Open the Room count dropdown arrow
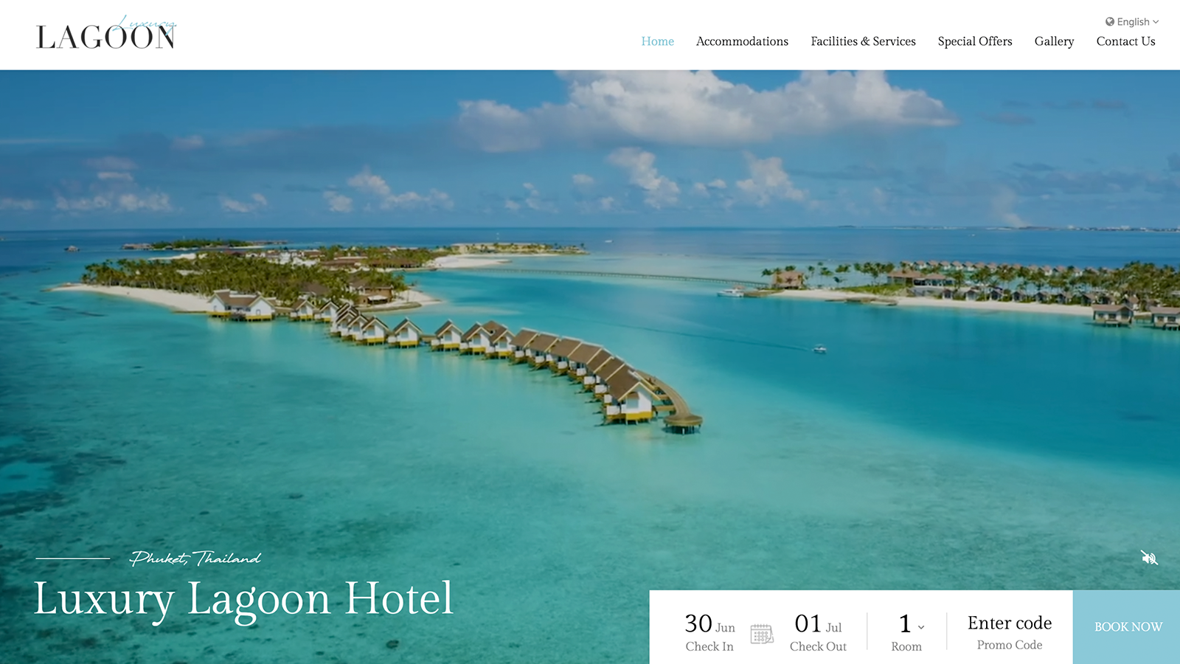The image size is (1180, 664). pos(921,627)
